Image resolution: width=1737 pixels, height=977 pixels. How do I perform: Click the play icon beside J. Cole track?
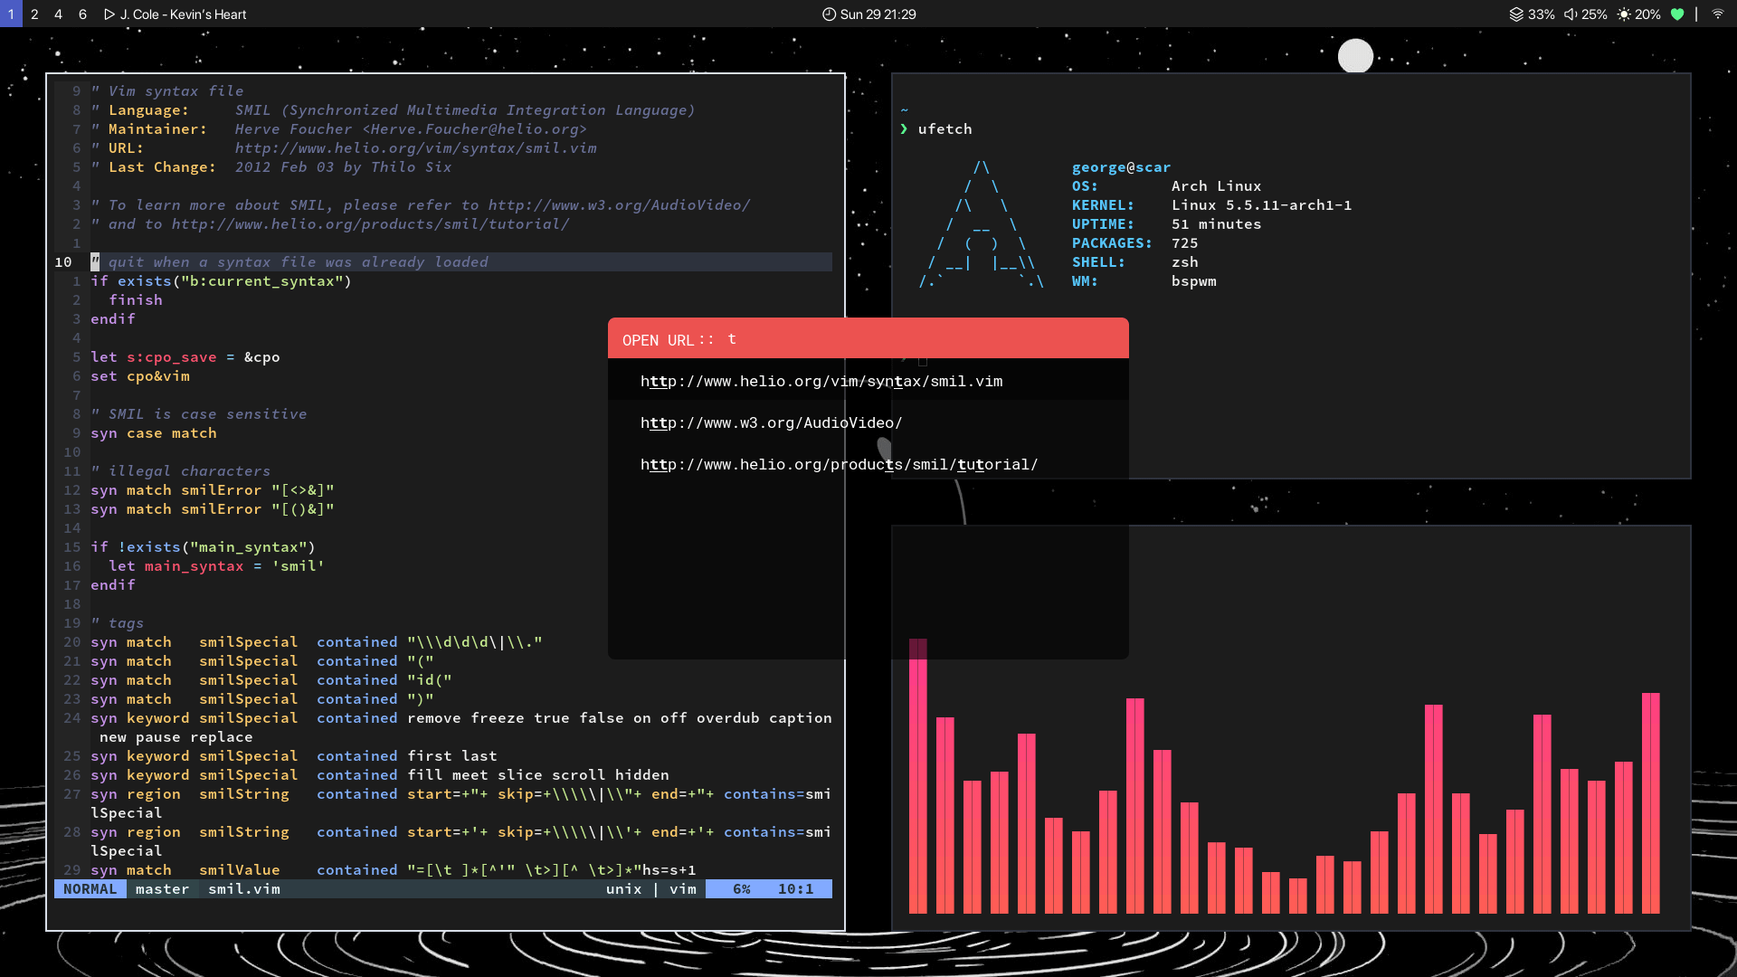tap(109, 14)
